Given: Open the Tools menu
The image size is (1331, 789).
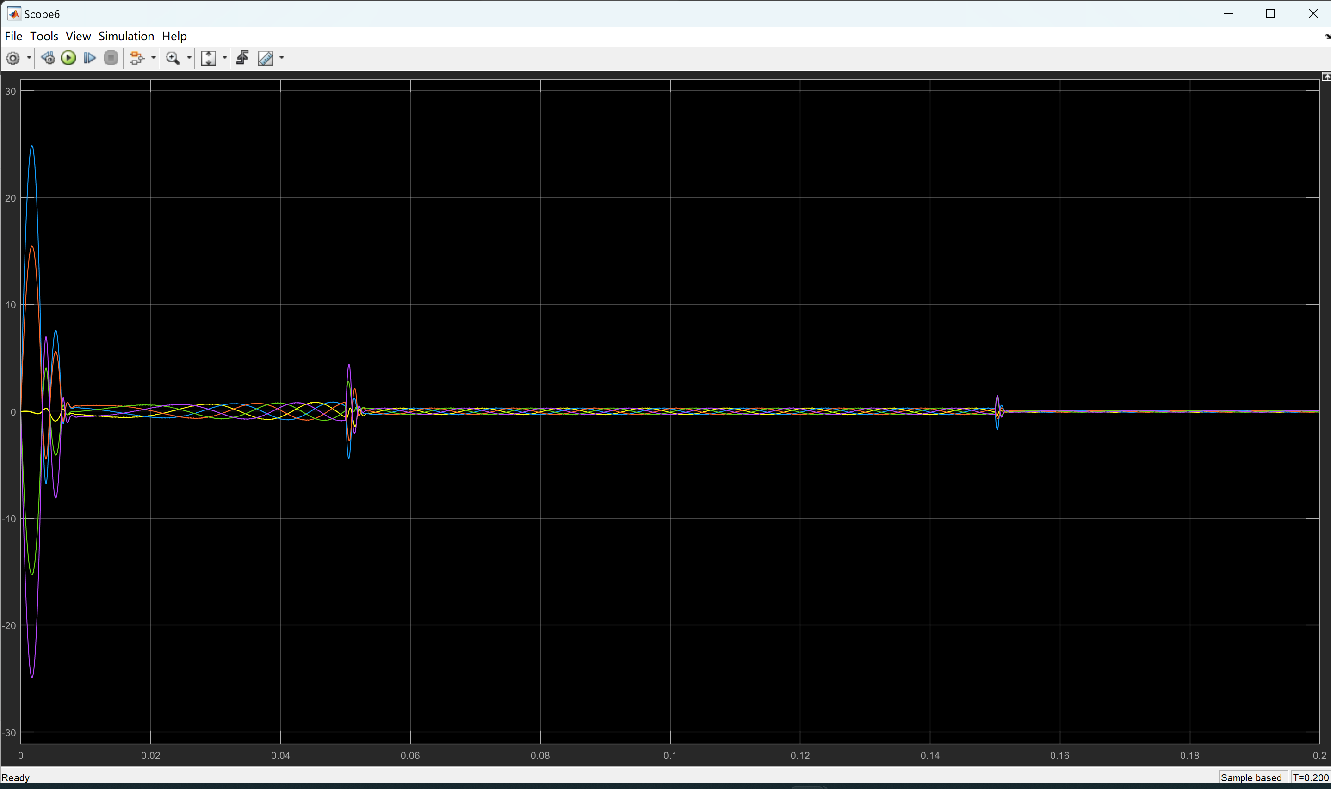Looking at the screenshot, I should (43, 36).
